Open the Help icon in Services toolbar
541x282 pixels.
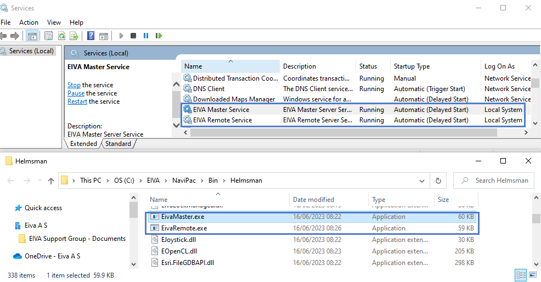(91, 36)
